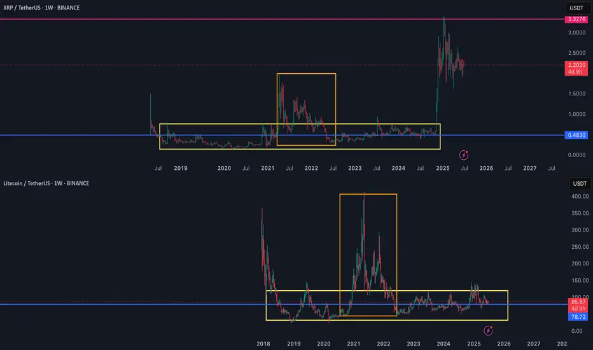This screenshot has height=350, width=593.
Task: Open the USDT currency selector on XRP chart
Action: coord(576,8)
